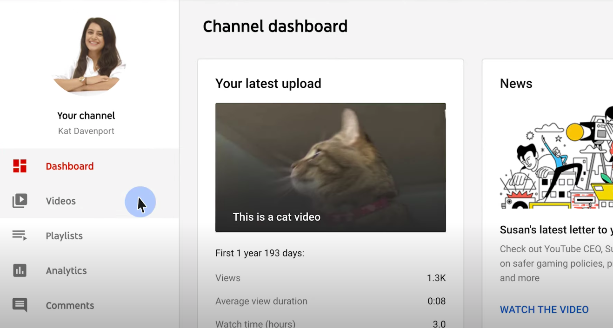This screenshot has width=613, height=328.
Task: Click "First 1 year 193 days:" text
Action: click(x=260, y=253)
